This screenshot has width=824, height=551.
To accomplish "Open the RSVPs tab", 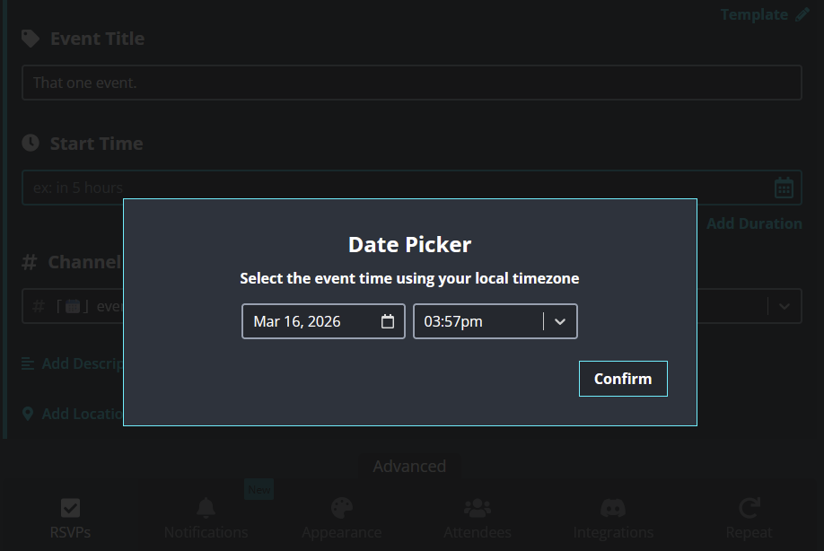I will pos(70,519).
